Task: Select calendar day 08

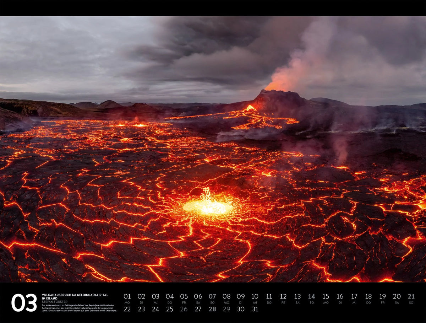Action: pos(226,296)
